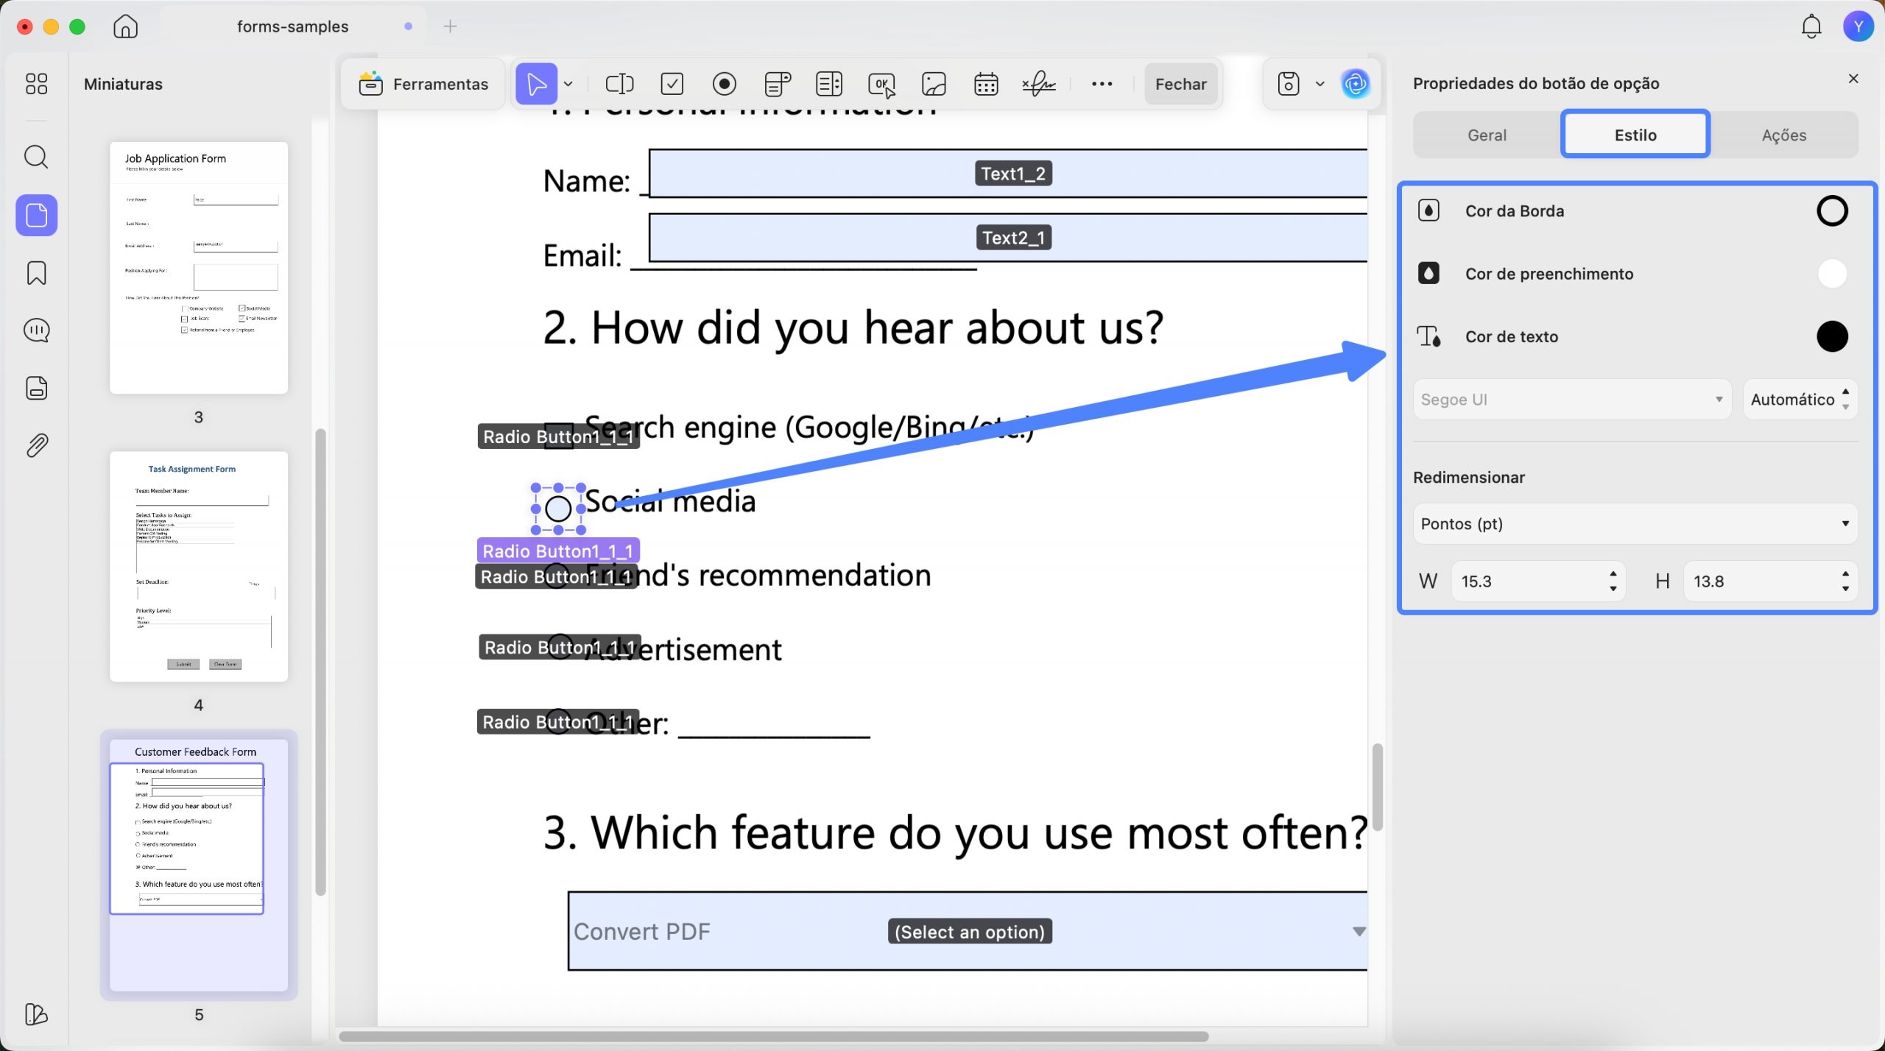This screenshot has width=1885, height=1051.
Task: Click the thumbnails panel scrollbar
Action: [320, 662]
